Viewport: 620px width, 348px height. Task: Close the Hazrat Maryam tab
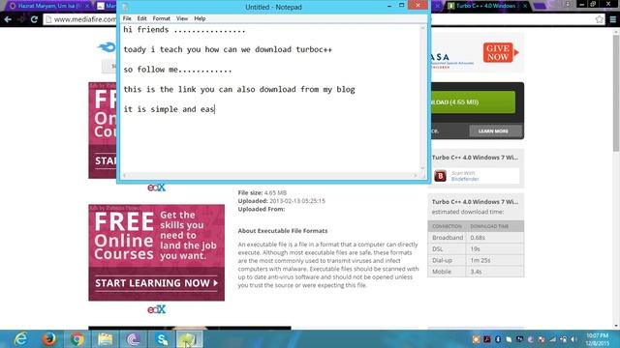tap(87, 6)
